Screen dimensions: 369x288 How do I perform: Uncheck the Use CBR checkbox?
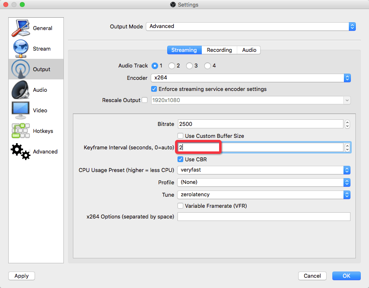pyautogui.click(x=180, y=159)
